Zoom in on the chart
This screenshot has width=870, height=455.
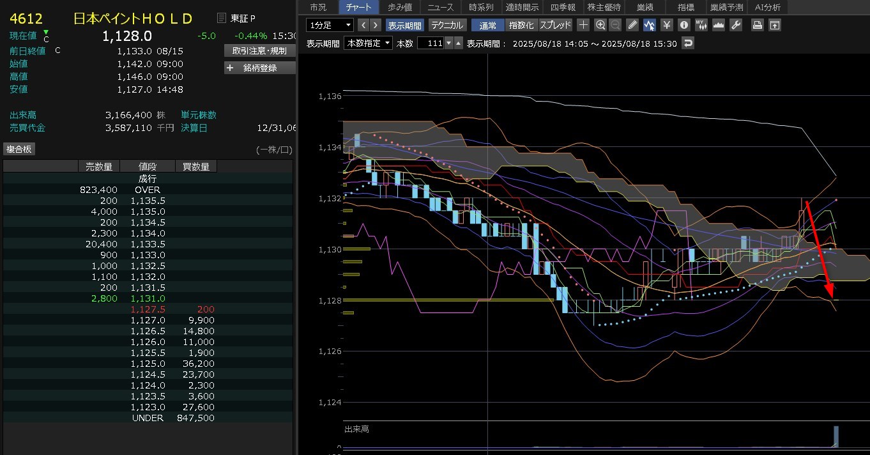600,25
